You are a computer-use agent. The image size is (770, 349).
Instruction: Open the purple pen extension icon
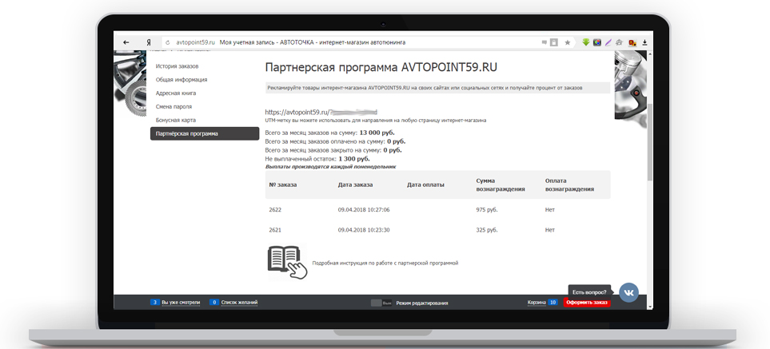pyautogui.click(x=608, y=42)
